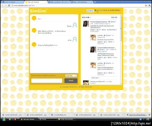The height and width of the screenshot is (126, 152).
Task: Open the dropdown arrow for the last .jpg download
Action: click(122, 115)
